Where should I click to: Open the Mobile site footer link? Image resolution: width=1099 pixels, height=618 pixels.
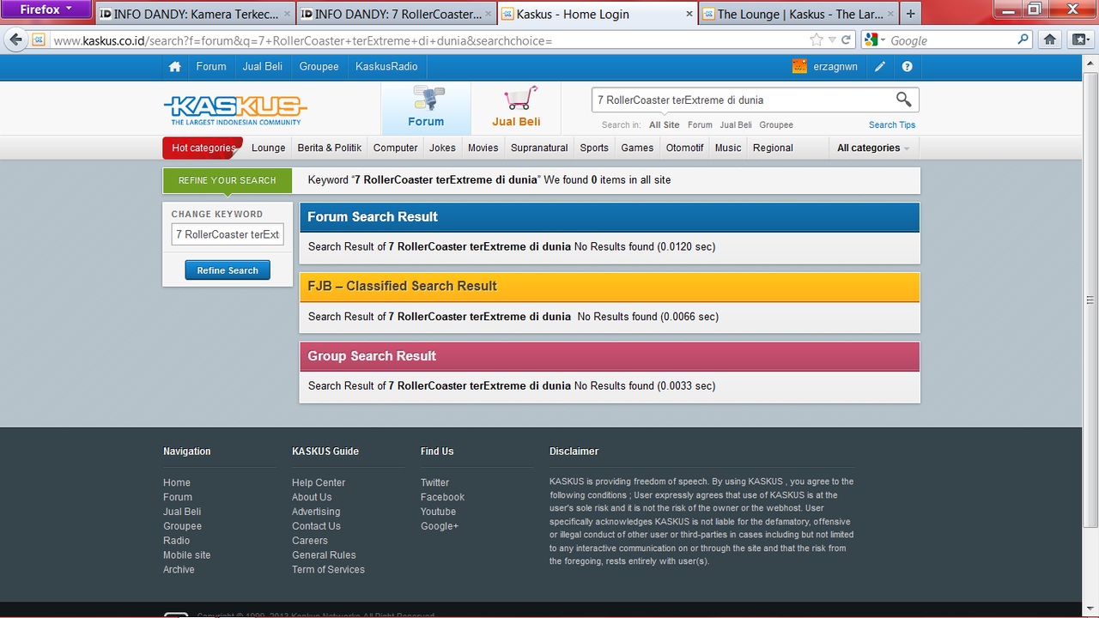point(186,555)
